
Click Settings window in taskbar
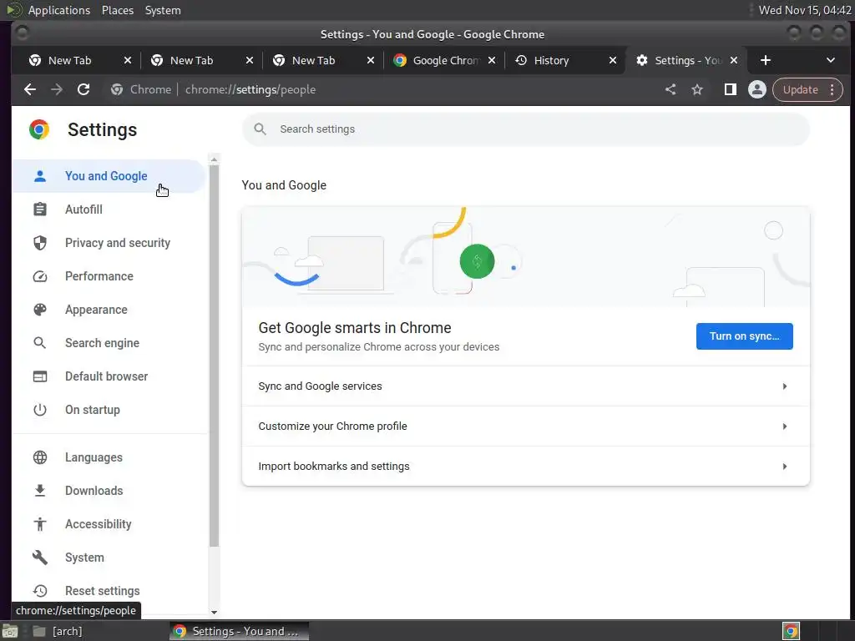click(x=239, y=631)
